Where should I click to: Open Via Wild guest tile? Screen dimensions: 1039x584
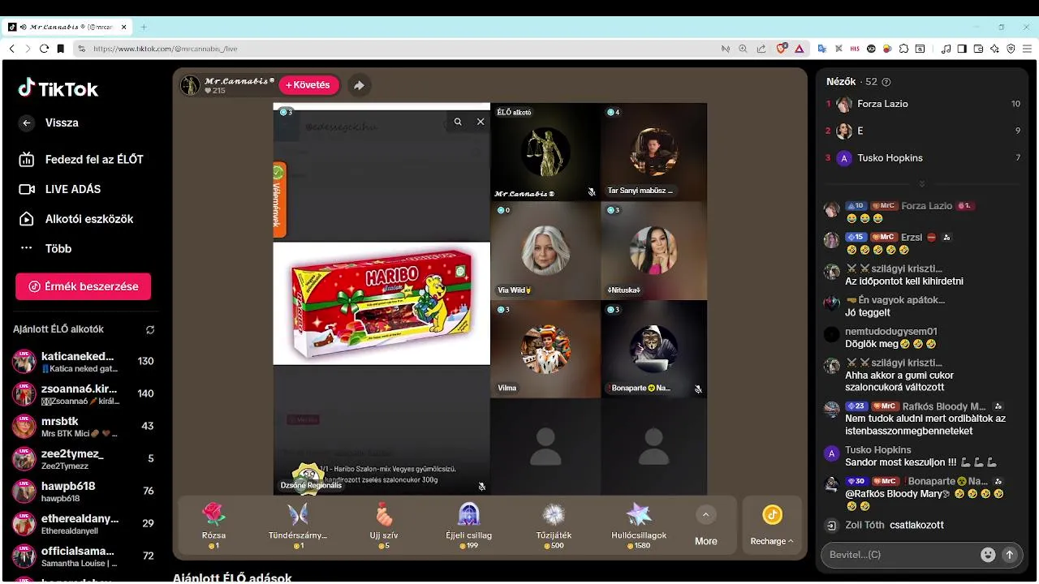pyautogui.click(x=545, y=250)
